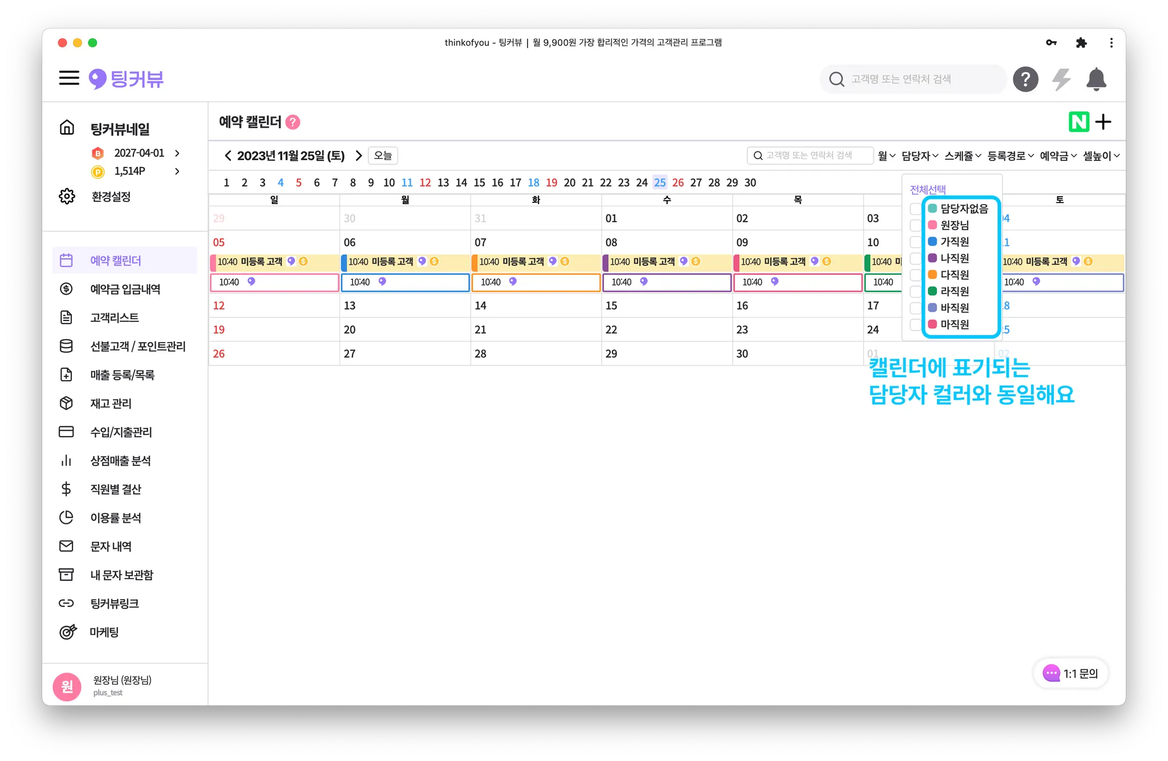This screenshot has width=1168, height=761.
Task: Click the lightning bolt icon
Action: tap(1061, 79)
